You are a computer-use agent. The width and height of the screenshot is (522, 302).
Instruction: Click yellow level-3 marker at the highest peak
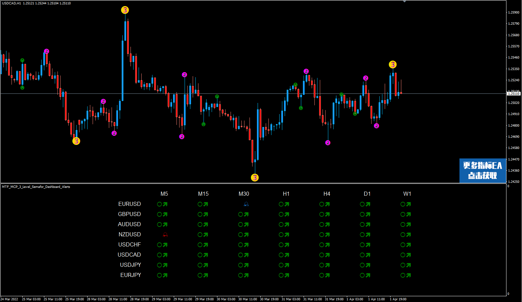click(x=125, y=10)
